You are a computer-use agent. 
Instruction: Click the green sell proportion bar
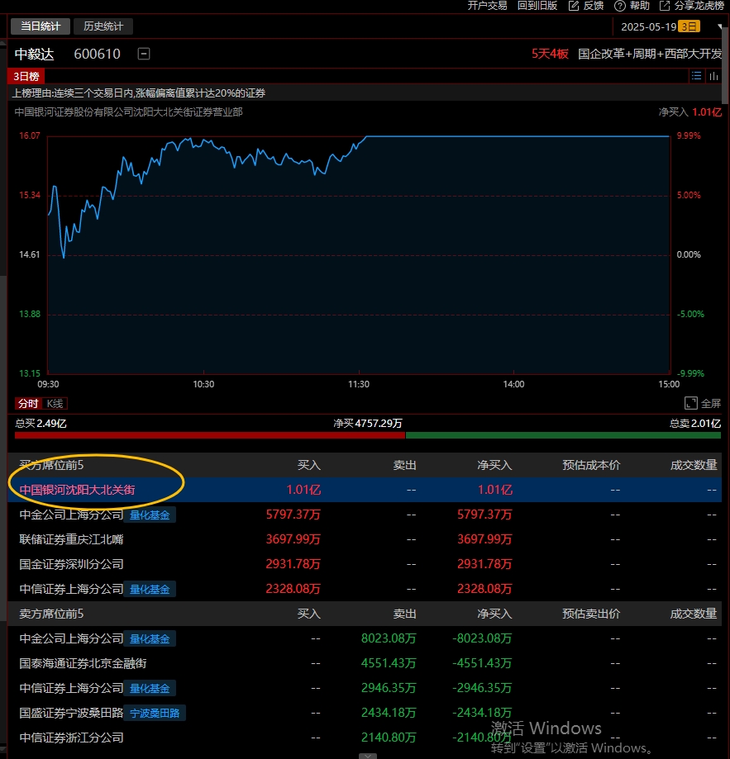coord(563,435)
